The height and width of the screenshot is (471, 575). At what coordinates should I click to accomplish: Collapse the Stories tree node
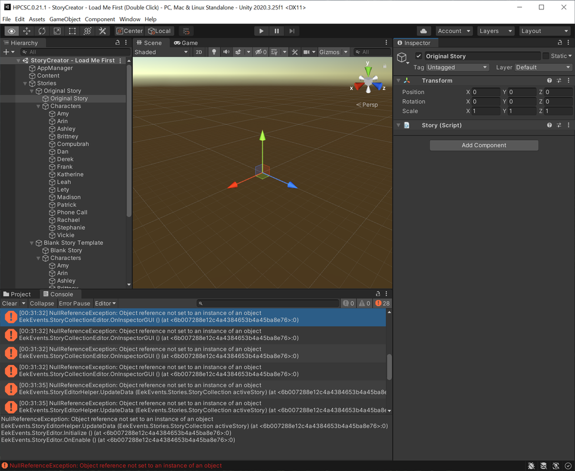tap(25, 84)
